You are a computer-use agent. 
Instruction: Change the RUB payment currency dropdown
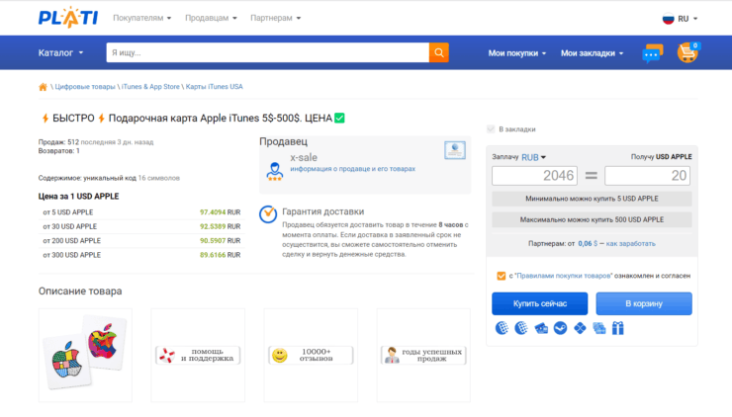[533, 157]
